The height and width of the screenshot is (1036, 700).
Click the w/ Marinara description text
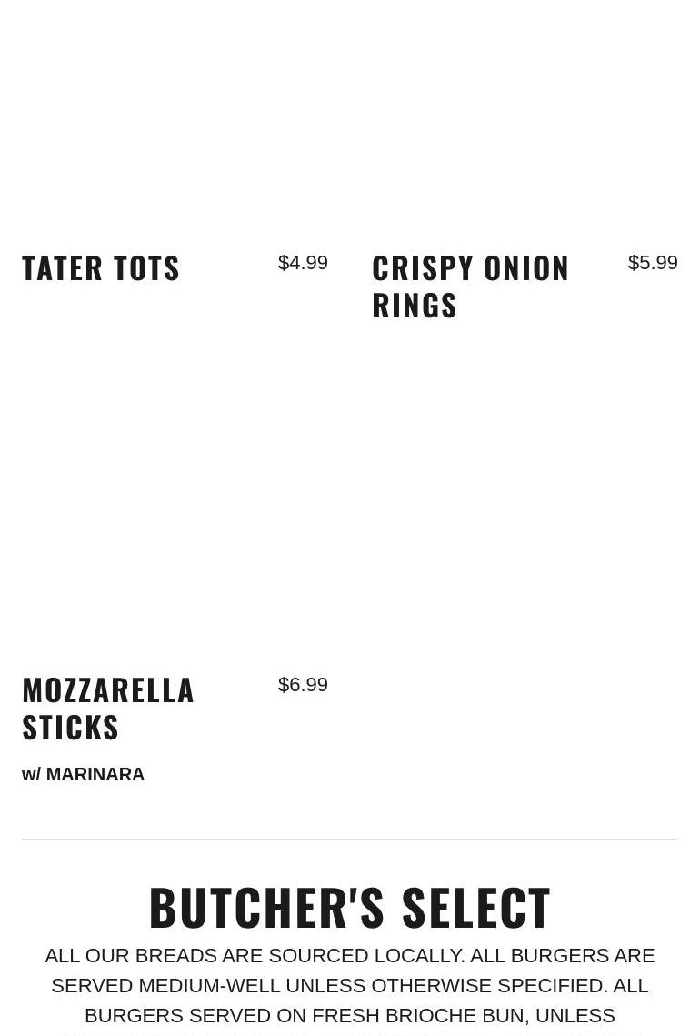83,774
